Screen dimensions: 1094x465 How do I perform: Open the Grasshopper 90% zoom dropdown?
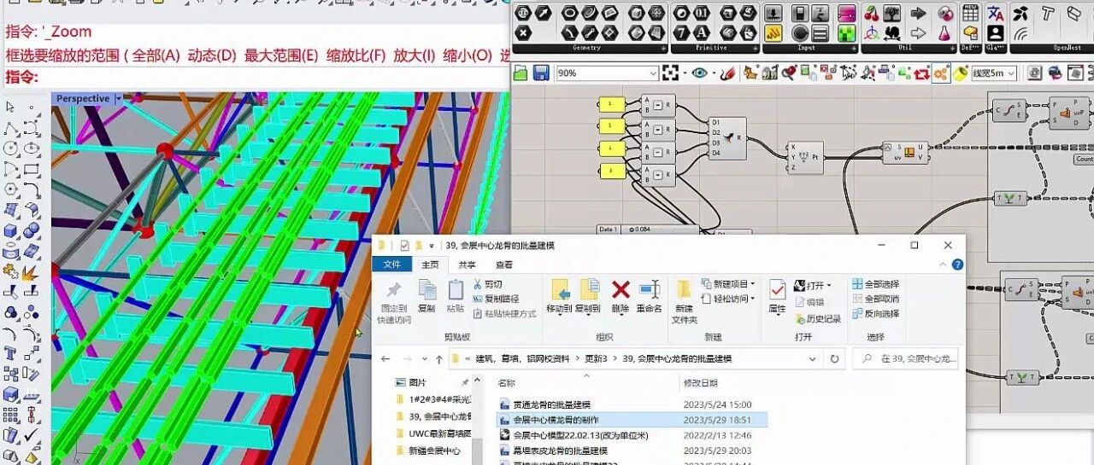[x=653, y=73]
